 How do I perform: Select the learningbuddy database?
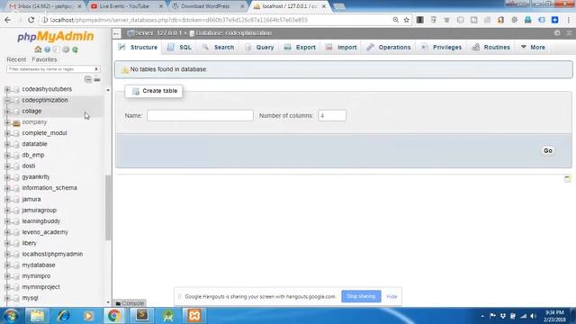pos(40,221)
